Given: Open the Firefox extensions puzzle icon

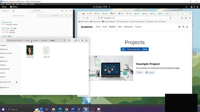Looking at the screenshot, I should point(186,18).
